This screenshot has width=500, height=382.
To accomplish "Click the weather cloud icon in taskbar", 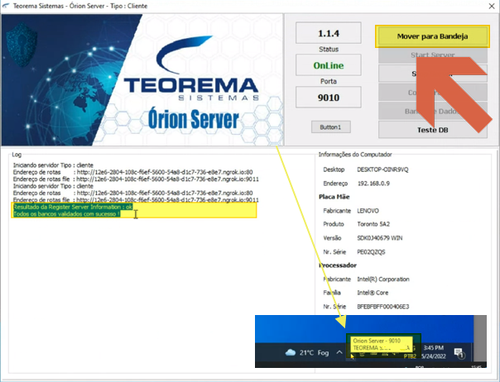I will coord(291,352).
